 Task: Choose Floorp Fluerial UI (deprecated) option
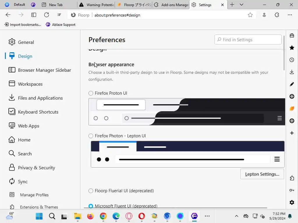[x=91, y=190]
